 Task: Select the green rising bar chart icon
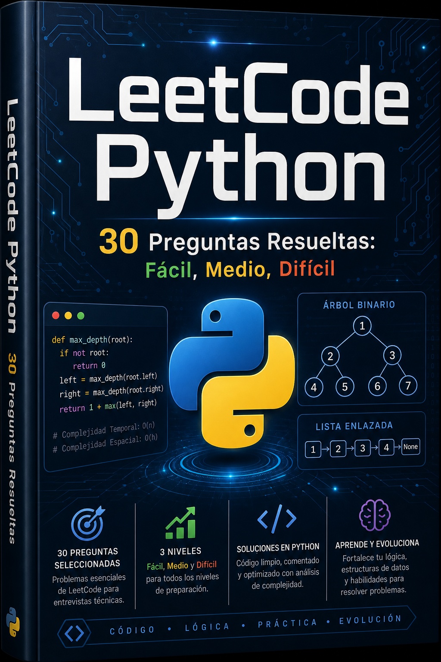(180, 523)
